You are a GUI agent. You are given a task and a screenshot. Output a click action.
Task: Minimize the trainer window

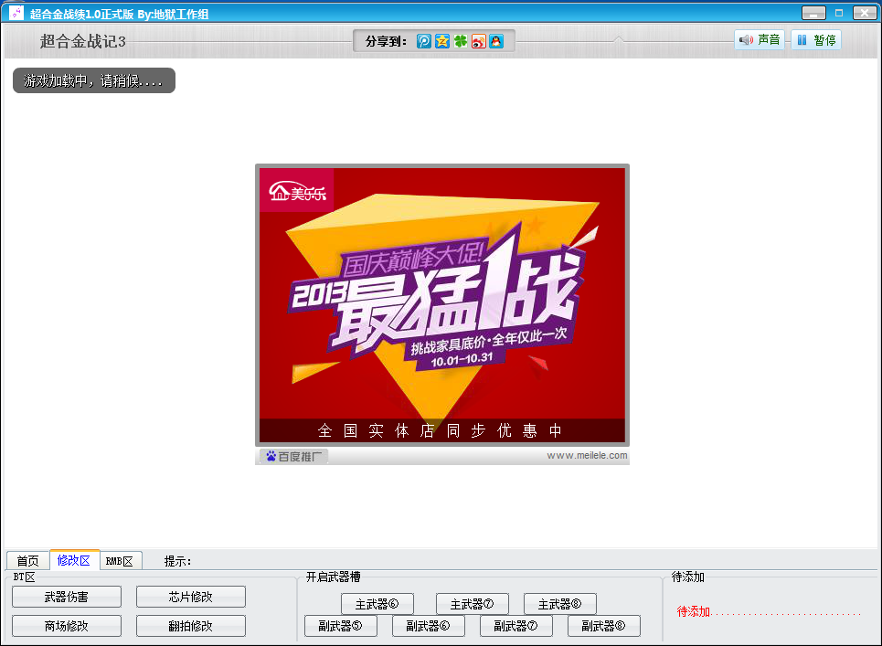pyautogui.click(x=813, y=13)
